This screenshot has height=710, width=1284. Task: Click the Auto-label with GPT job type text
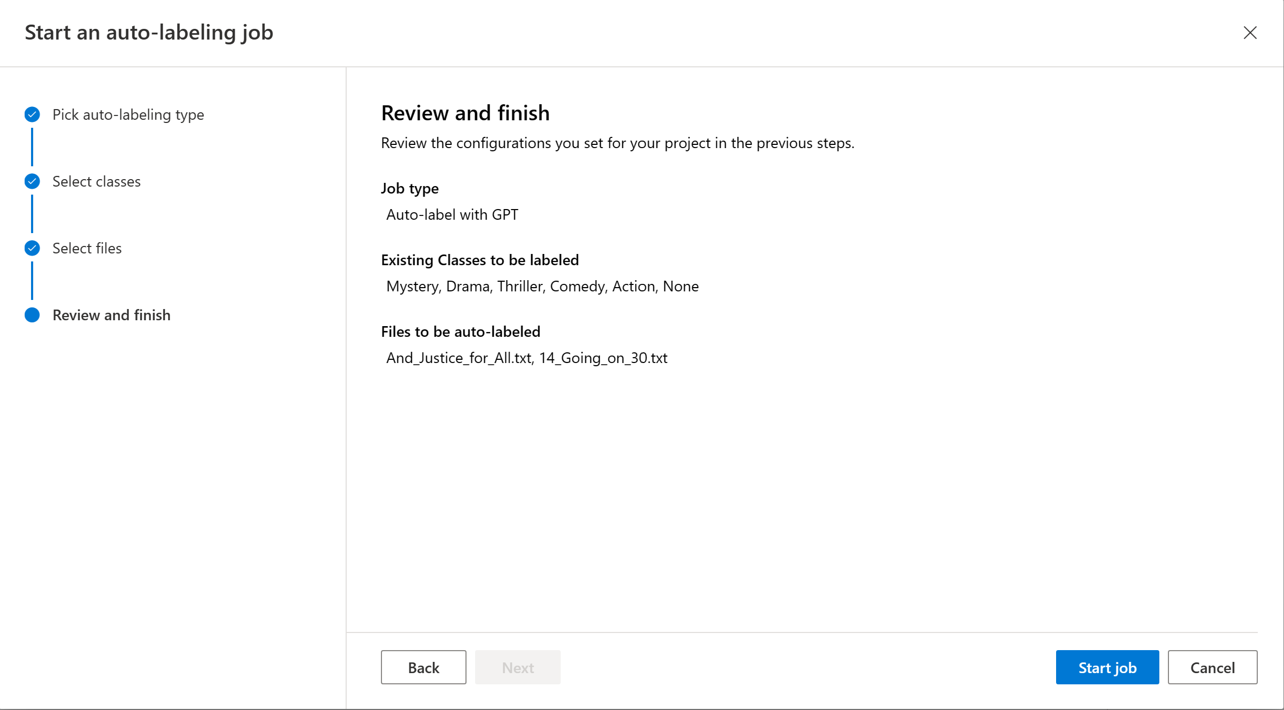click(x=452, y=214)
